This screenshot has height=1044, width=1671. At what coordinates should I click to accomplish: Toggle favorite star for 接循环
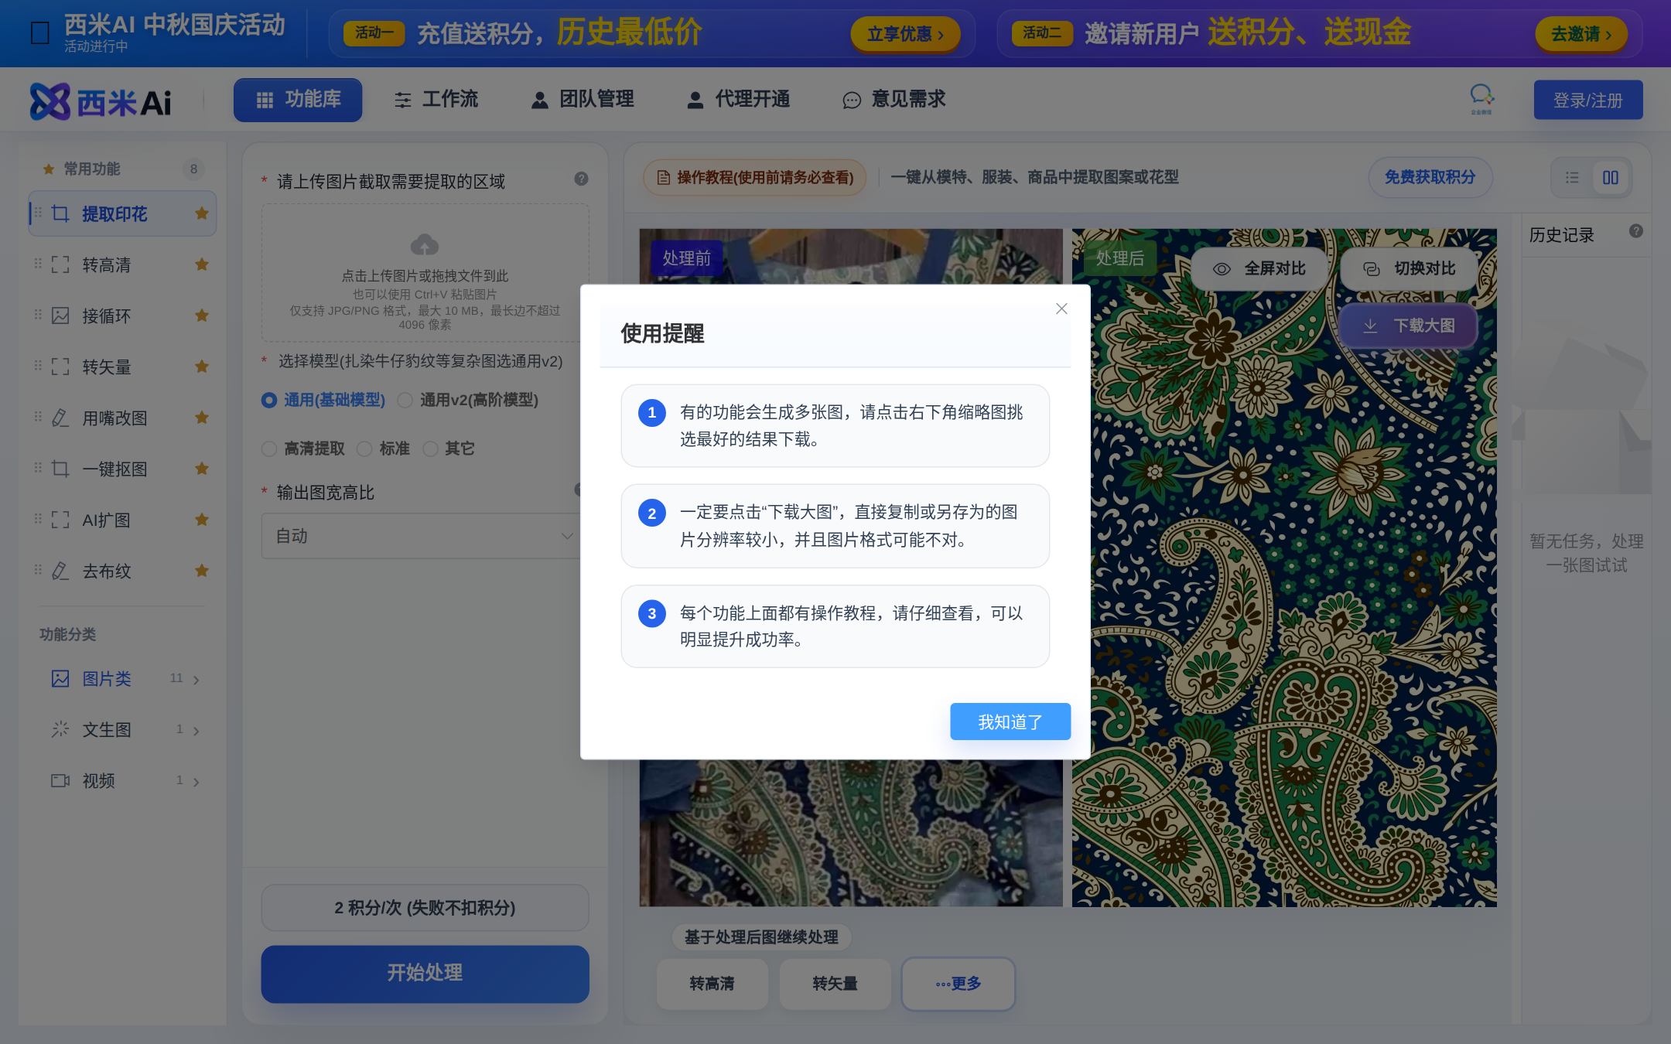click(x=202, y=316)
